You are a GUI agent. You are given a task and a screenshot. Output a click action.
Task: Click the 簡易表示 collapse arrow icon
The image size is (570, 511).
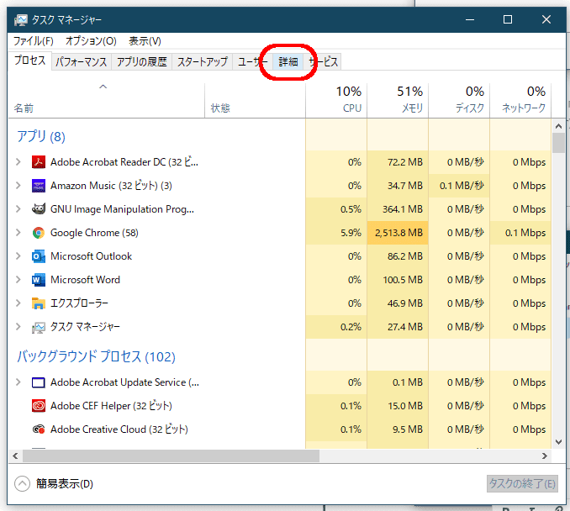22,484
